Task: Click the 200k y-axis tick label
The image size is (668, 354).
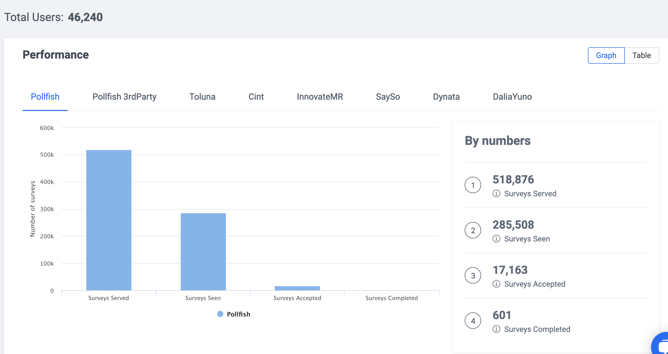Action: (x=47, y=236)
